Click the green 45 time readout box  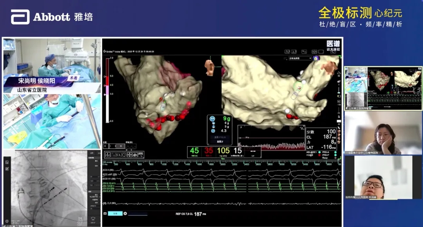coord(195,152)
